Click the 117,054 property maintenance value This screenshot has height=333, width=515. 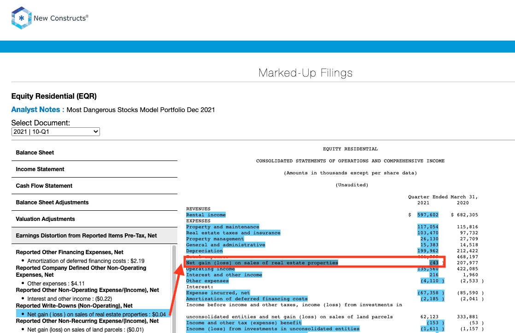click(428, 227)
